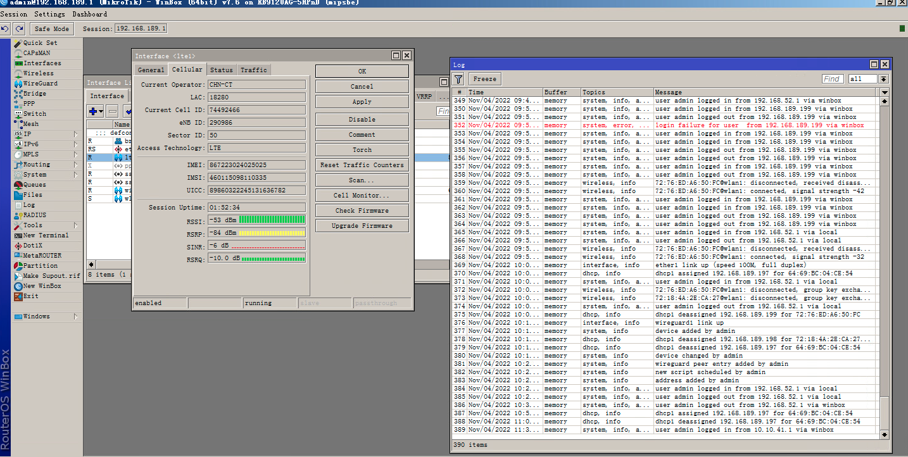This screenshot has width=908, height=457.
Task: Click the minus remove button in Interface List
Action: [113, 111]
